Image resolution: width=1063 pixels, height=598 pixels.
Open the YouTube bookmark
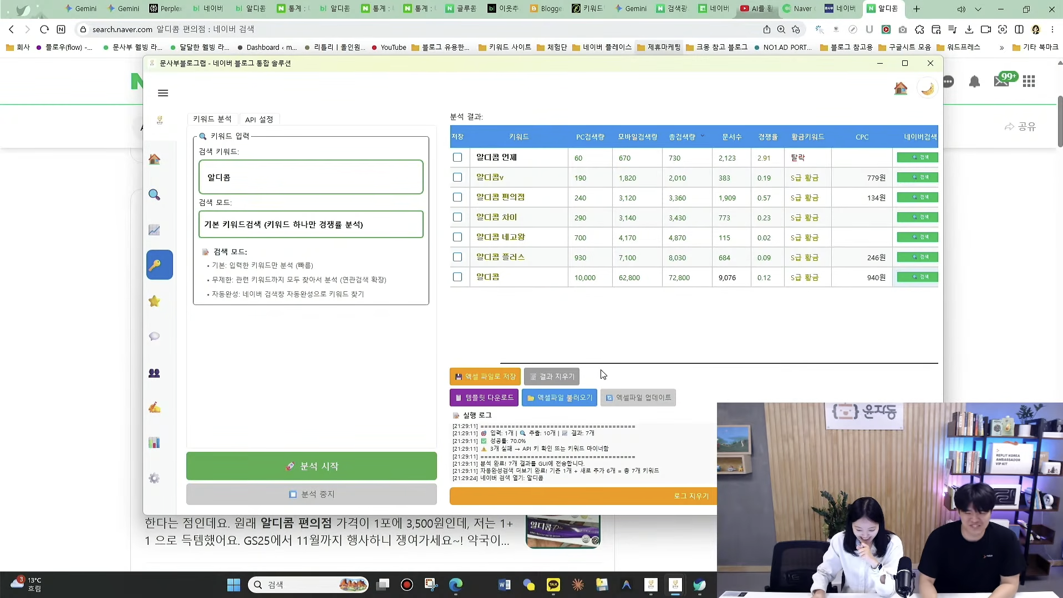pyautogui.click(x=389, y=48)
